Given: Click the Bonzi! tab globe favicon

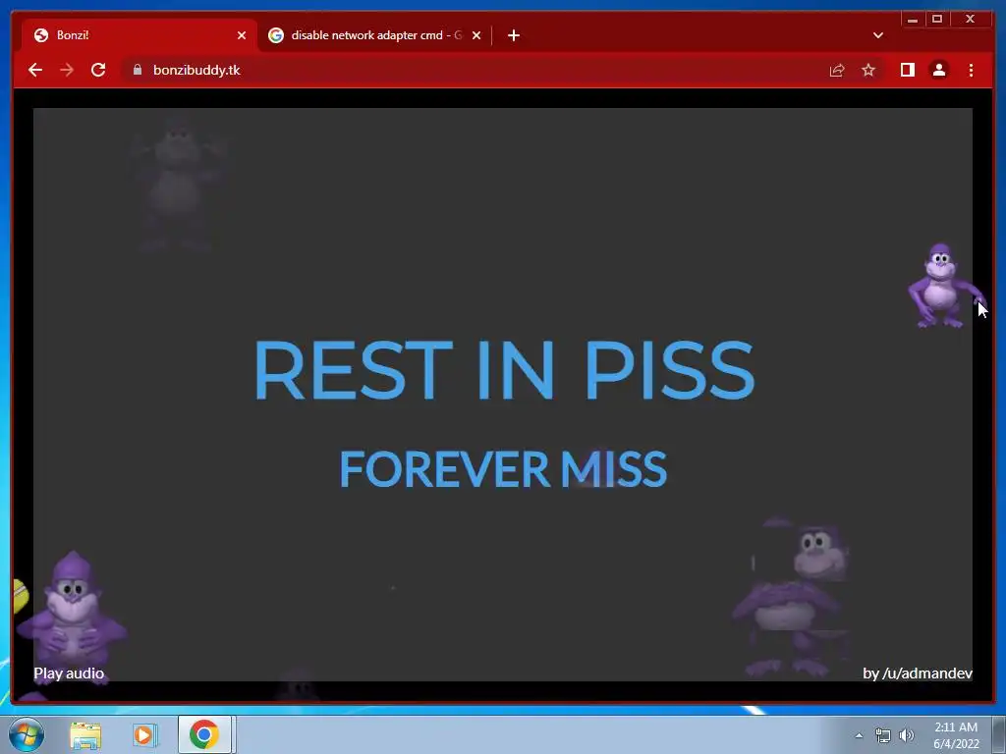Looking at the screenshot, I should click(41, 35).
